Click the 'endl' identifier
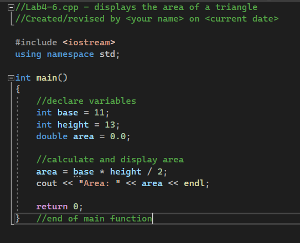Image resolution: width=300 pixels, height=243 pixels. tap(194, 183)
